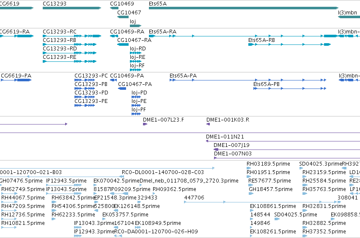Select the CG10469-PA protein label
The height and width of the screenshot is (238, 360).
pyautogui.click(x=127, y=75)
